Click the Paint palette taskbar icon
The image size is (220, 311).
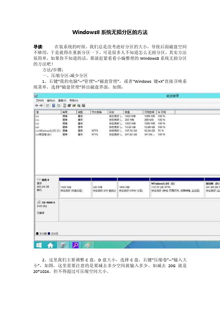(88, 245)
